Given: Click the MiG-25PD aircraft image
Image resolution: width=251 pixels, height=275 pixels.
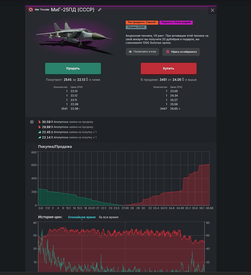Looking at the screenshot, I should [74, 36].
